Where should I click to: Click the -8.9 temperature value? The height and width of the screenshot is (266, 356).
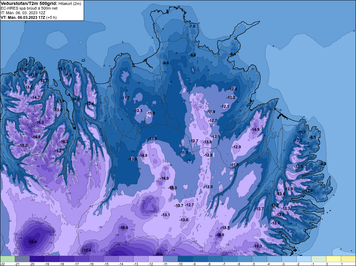(x=323, y=164)
